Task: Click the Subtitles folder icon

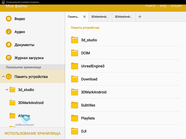Action: 74,105
